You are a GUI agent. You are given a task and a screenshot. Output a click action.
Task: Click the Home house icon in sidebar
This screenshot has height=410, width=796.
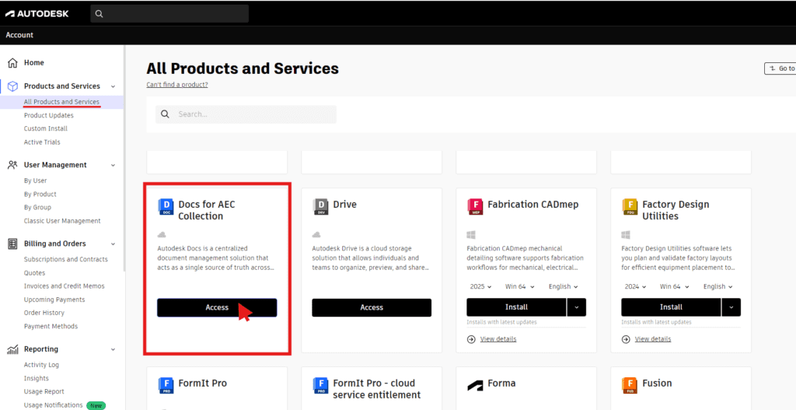[12, 63]
